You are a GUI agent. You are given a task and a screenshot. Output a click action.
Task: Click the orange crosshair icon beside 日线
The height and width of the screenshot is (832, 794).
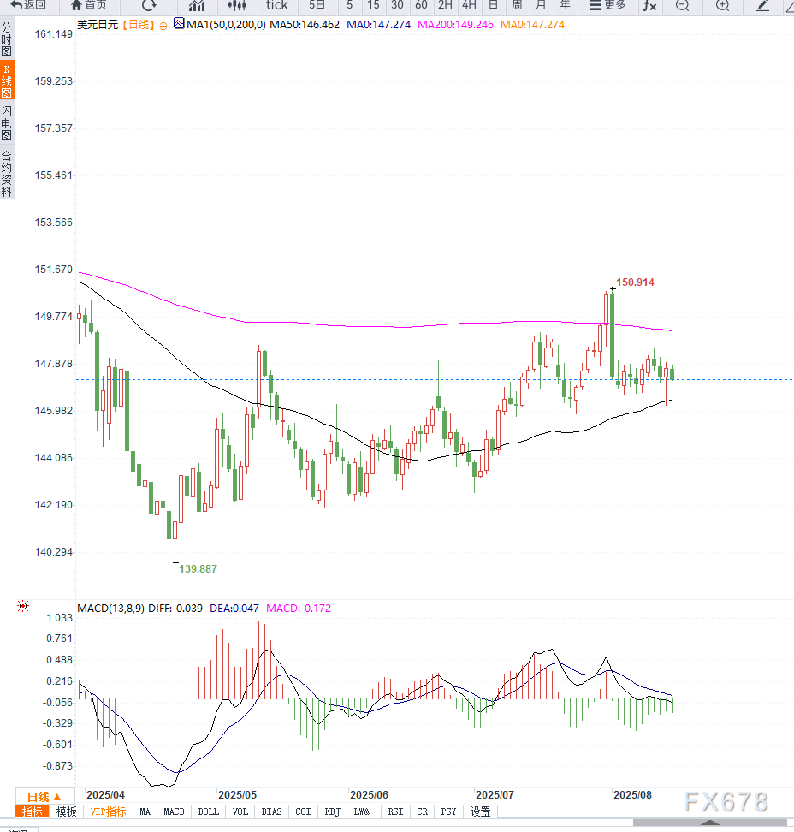[x=163, y=26]
